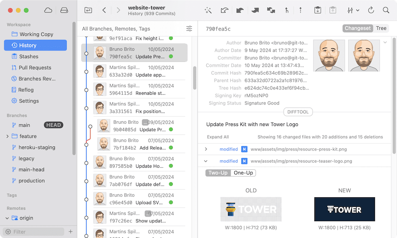Open quick repository switcher folder icon

click(88, 10)
